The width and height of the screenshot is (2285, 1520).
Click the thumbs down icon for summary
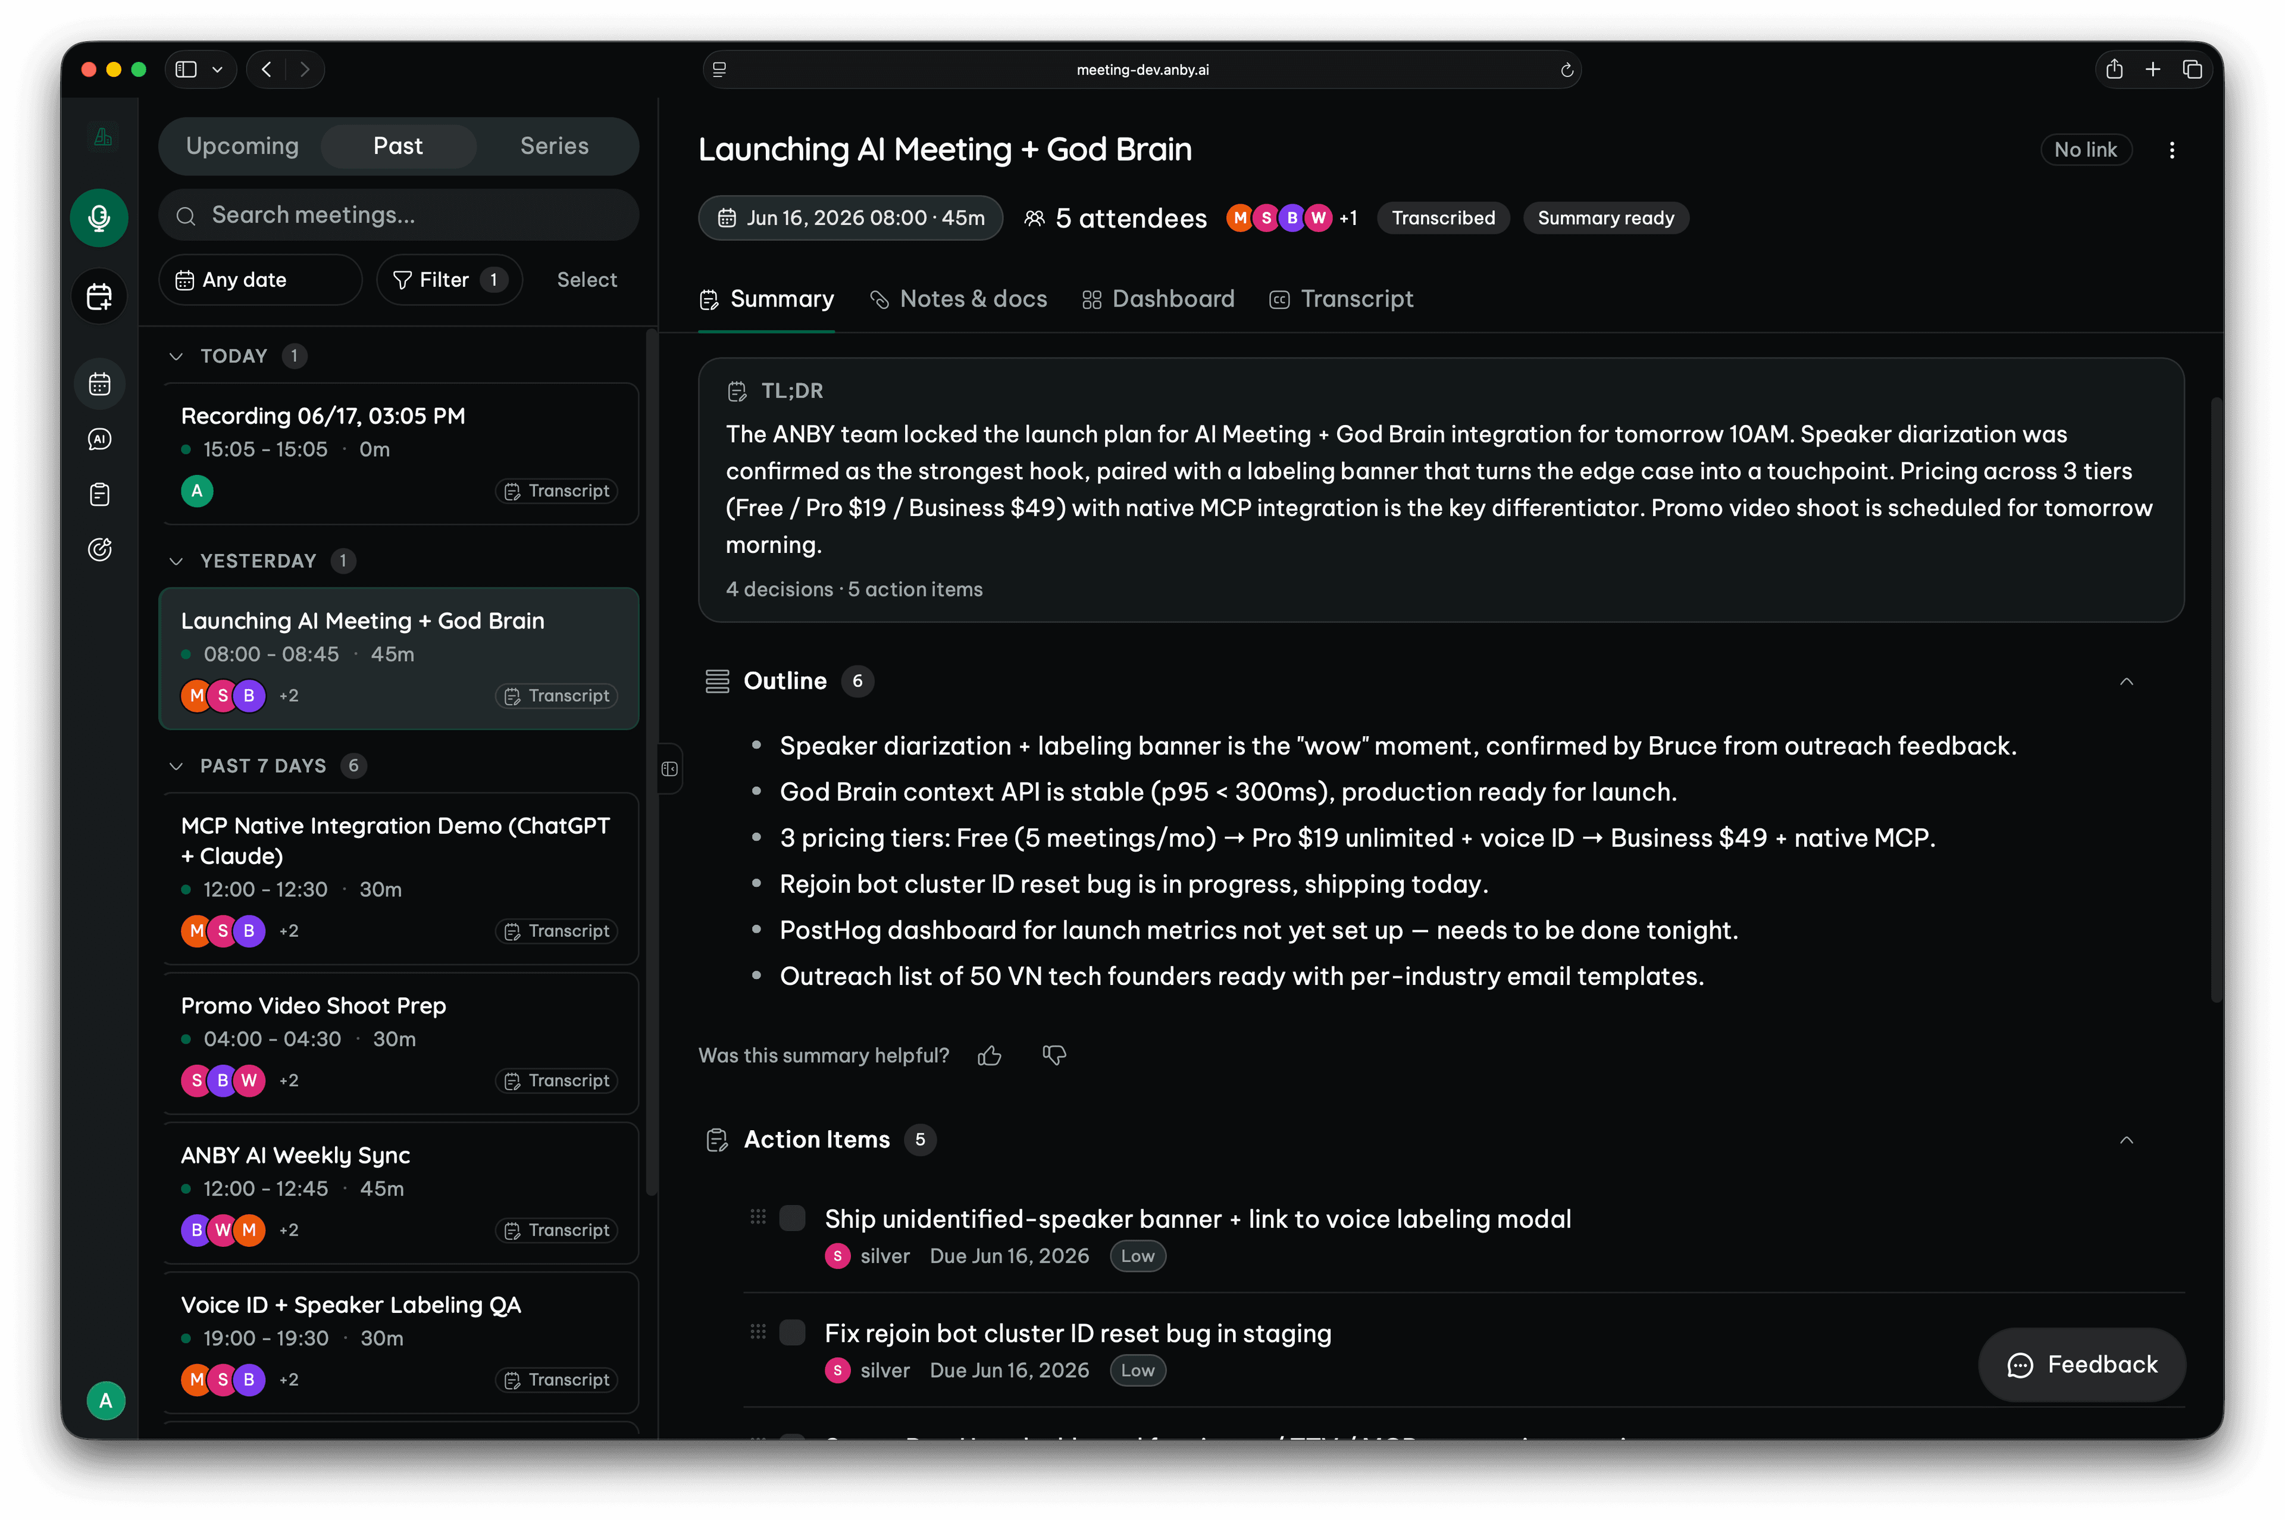(1054, 1056)
